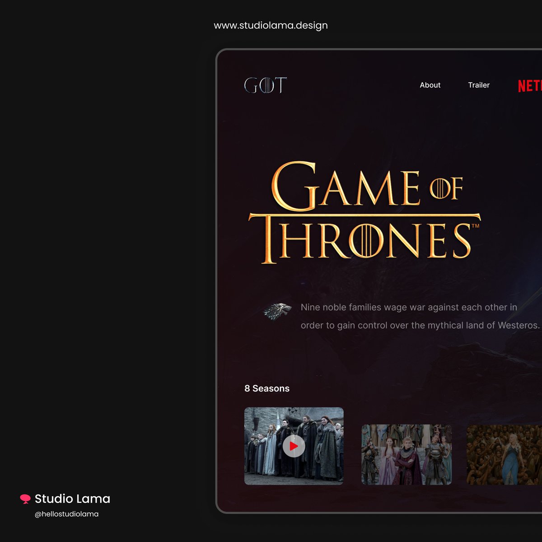This screenshot has width=542, height=542.
Task: Click the Nine noble families description text
Action: [420, 316]
